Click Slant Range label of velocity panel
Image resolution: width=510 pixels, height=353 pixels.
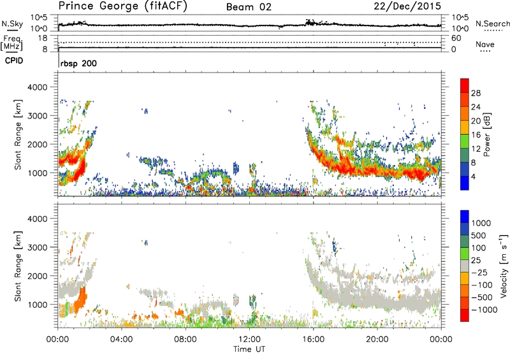click(x=18, y=266)
